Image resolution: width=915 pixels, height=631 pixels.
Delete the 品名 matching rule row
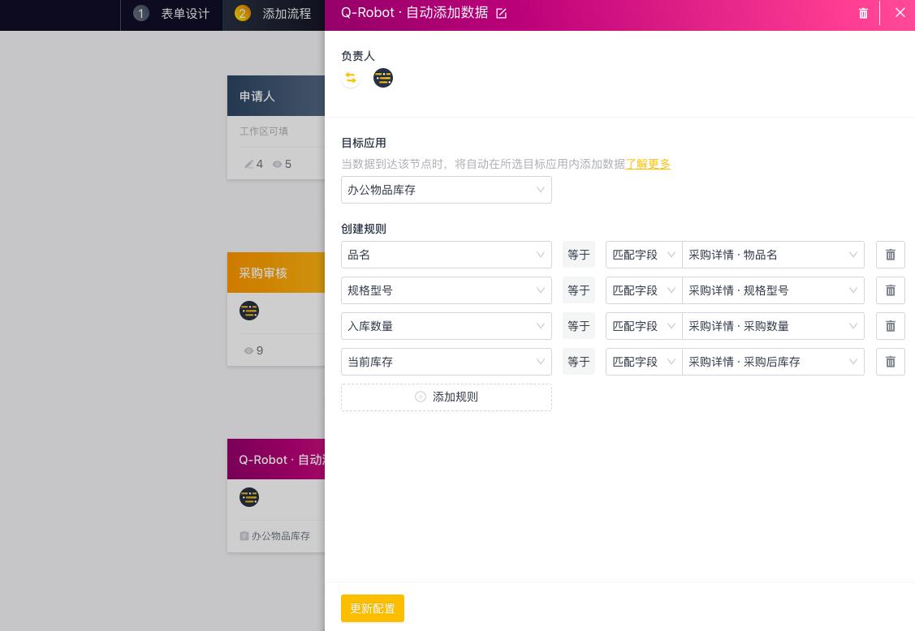pyautogui.click(x=890, y=255)
